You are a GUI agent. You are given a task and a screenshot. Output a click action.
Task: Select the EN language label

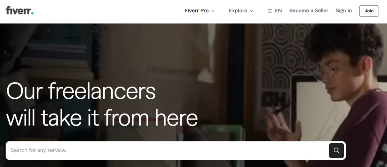pos(278,11)
